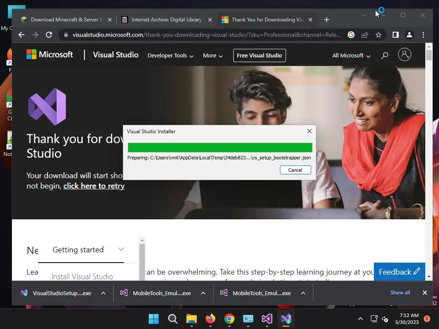This screenshot has width=439, height=329.
Task: Open taskbar search
Action: point(172,319)
